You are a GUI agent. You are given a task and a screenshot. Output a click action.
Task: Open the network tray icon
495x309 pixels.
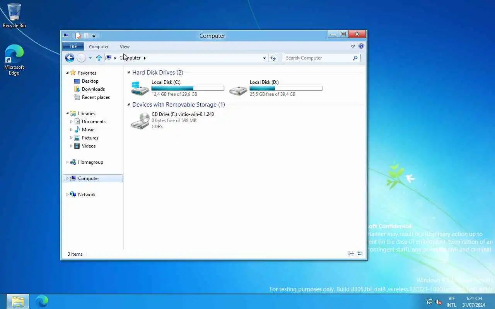[429, 302]
